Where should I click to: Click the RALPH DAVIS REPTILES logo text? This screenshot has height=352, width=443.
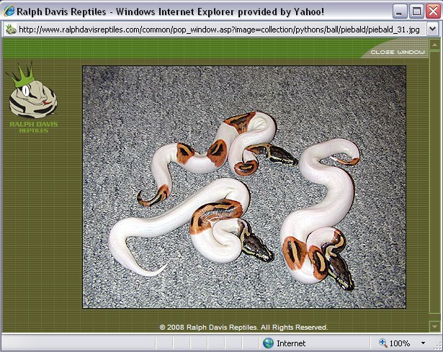pos(33,127)
